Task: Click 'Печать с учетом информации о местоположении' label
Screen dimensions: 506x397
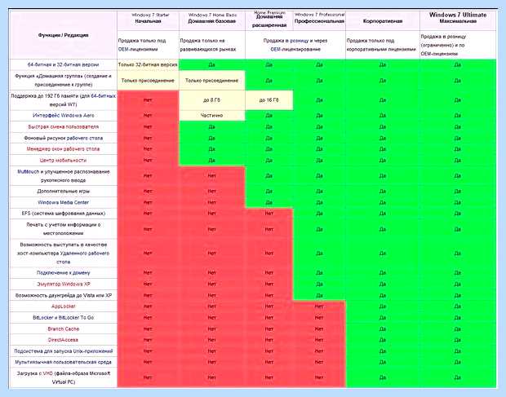Action: tap(64, 229)
